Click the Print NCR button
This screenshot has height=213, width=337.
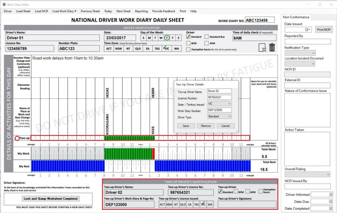324,29
